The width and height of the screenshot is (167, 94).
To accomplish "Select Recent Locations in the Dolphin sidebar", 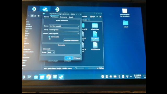I will (x=28, y=52).
